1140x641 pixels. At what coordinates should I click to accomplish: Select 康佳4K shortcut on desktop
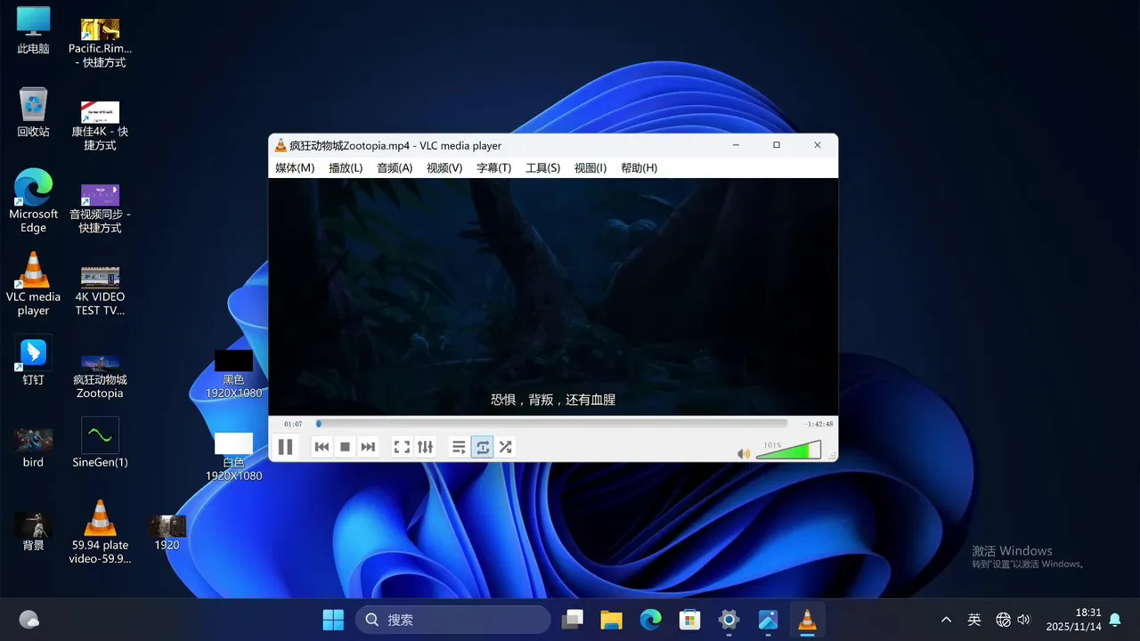click(100, 125)
